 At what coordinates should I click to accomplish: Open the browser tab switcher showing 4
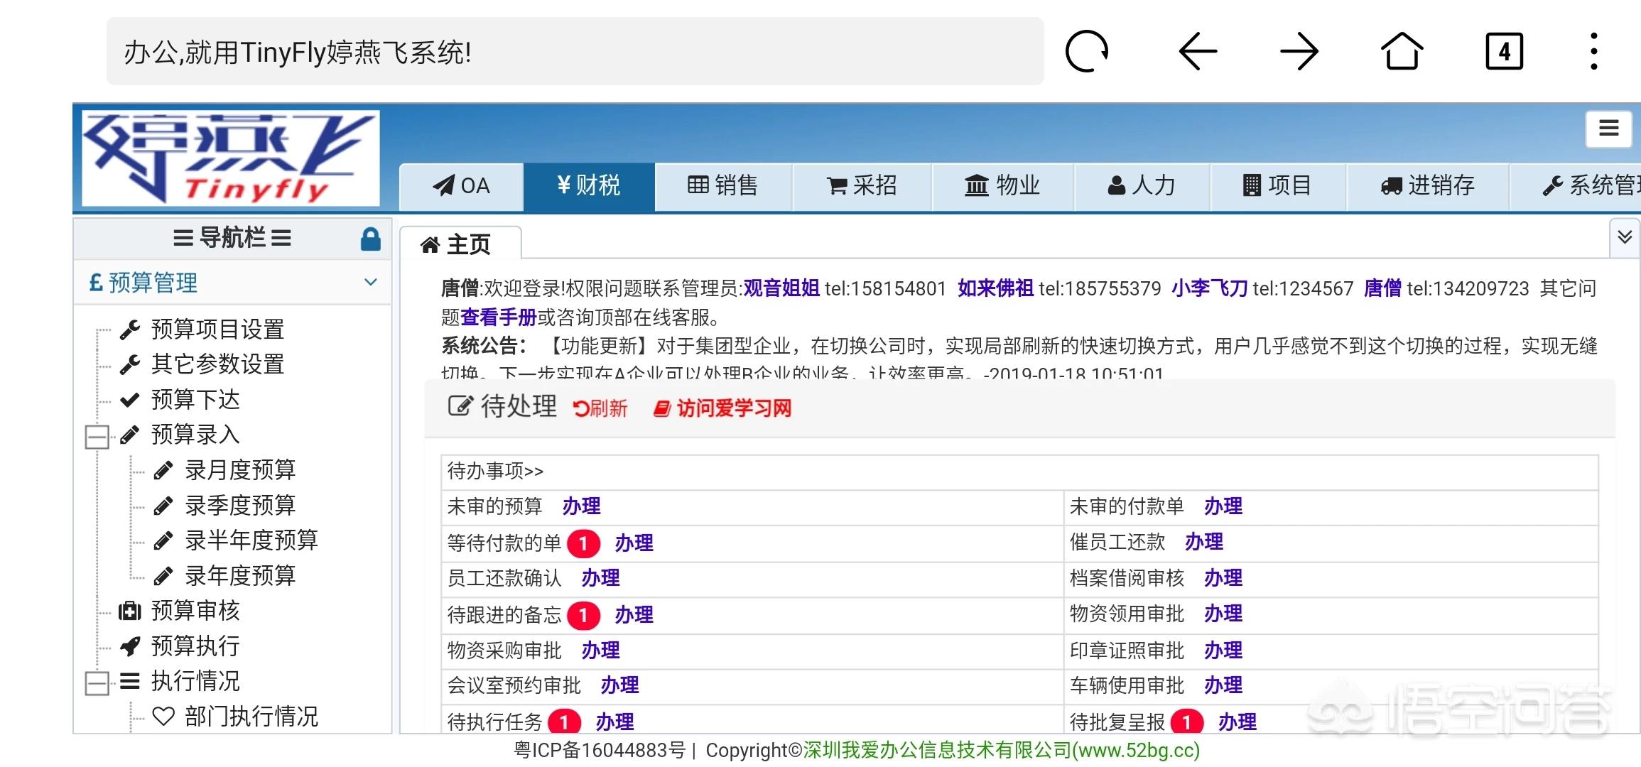pyautogui.click(x=1505, y=51)
